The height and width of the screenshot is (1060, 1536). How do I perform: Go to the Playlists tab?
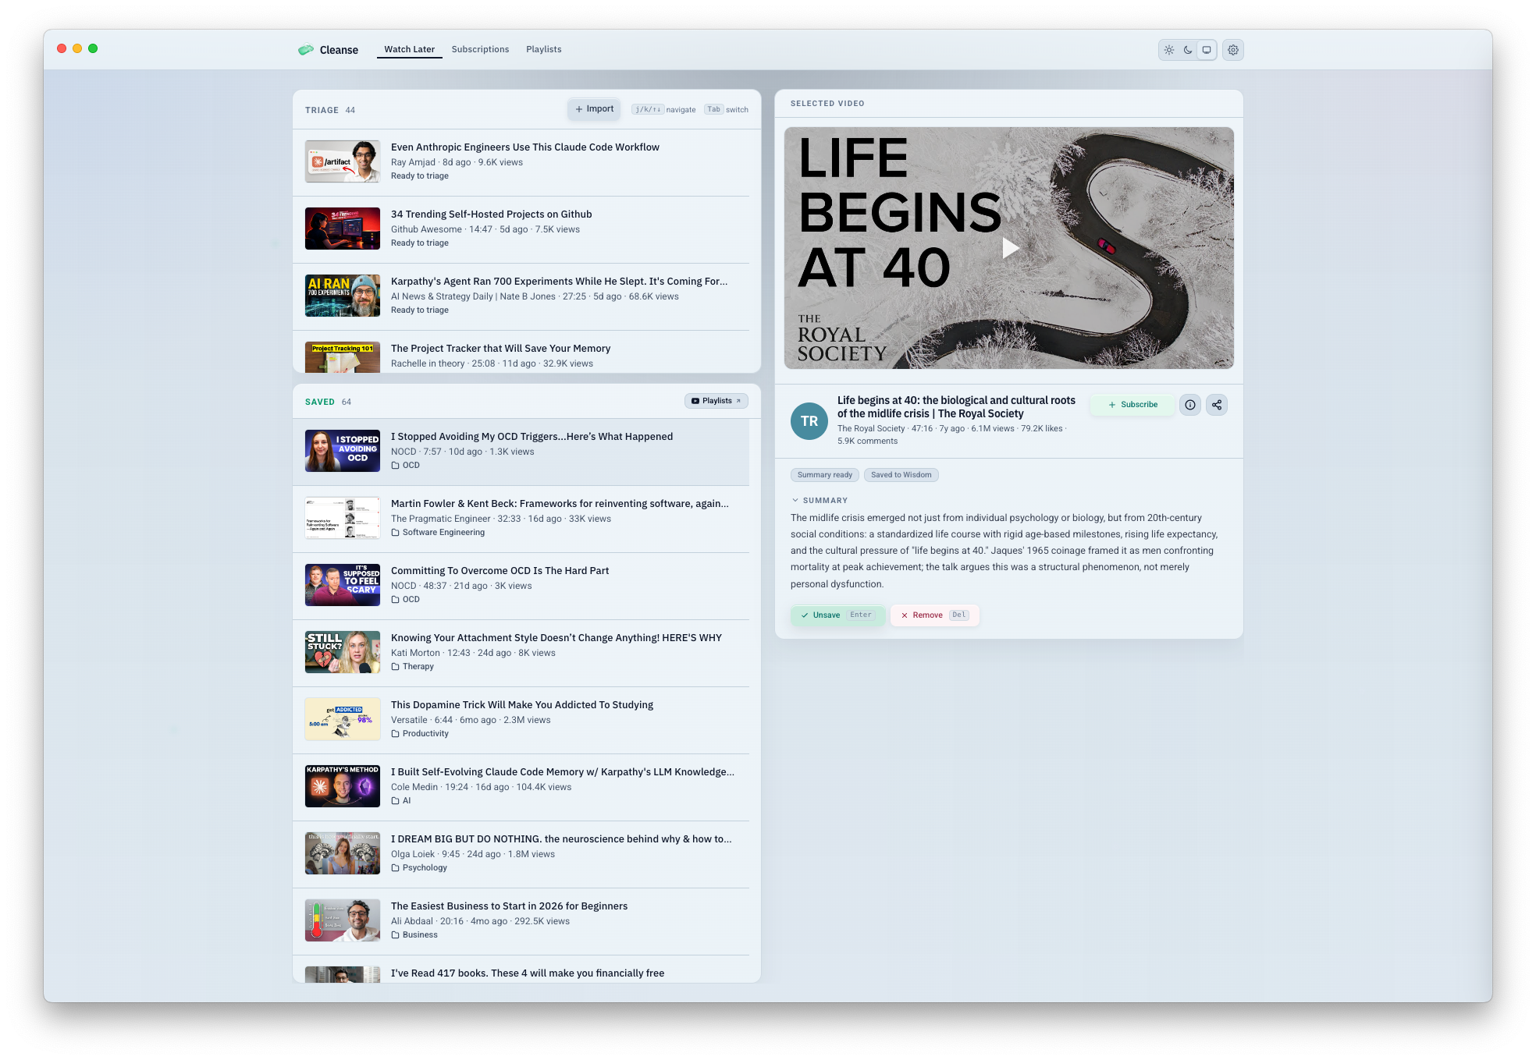543,49
